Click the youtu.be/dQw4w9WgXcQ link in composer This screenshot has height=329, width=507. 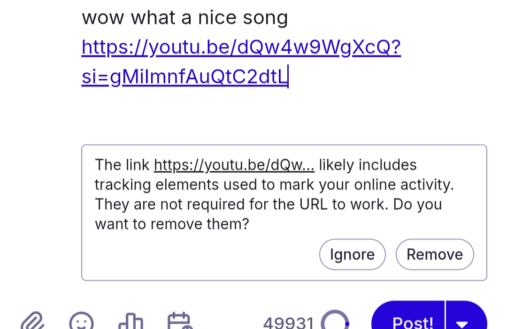point(241,47)
